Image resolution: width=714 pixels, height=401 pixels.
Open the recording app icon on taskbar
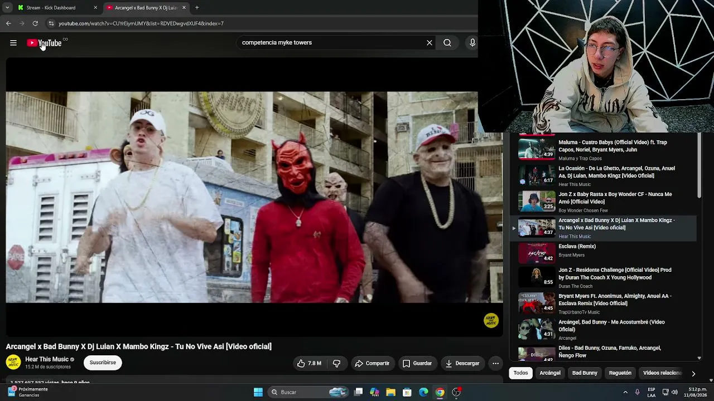[x=456, y=392]
